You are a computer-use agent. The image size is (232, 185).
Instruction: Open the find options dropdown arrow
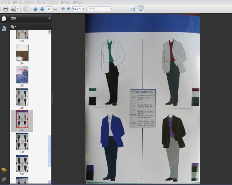[x=111, y=9]
